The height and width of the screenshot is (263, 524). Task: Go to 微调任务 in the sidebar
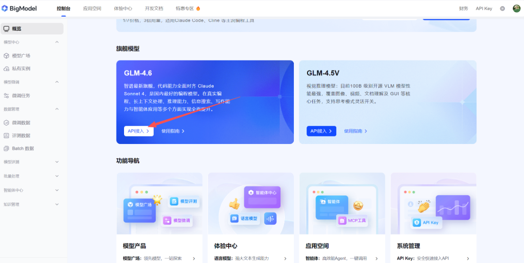point(21,95)
